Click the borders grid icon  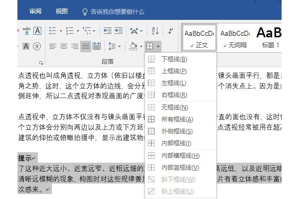pos(149,46)
